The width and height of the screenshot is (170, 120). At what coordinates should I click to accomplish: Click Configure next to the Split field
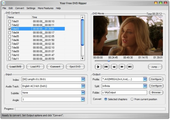tap(156, 86)
